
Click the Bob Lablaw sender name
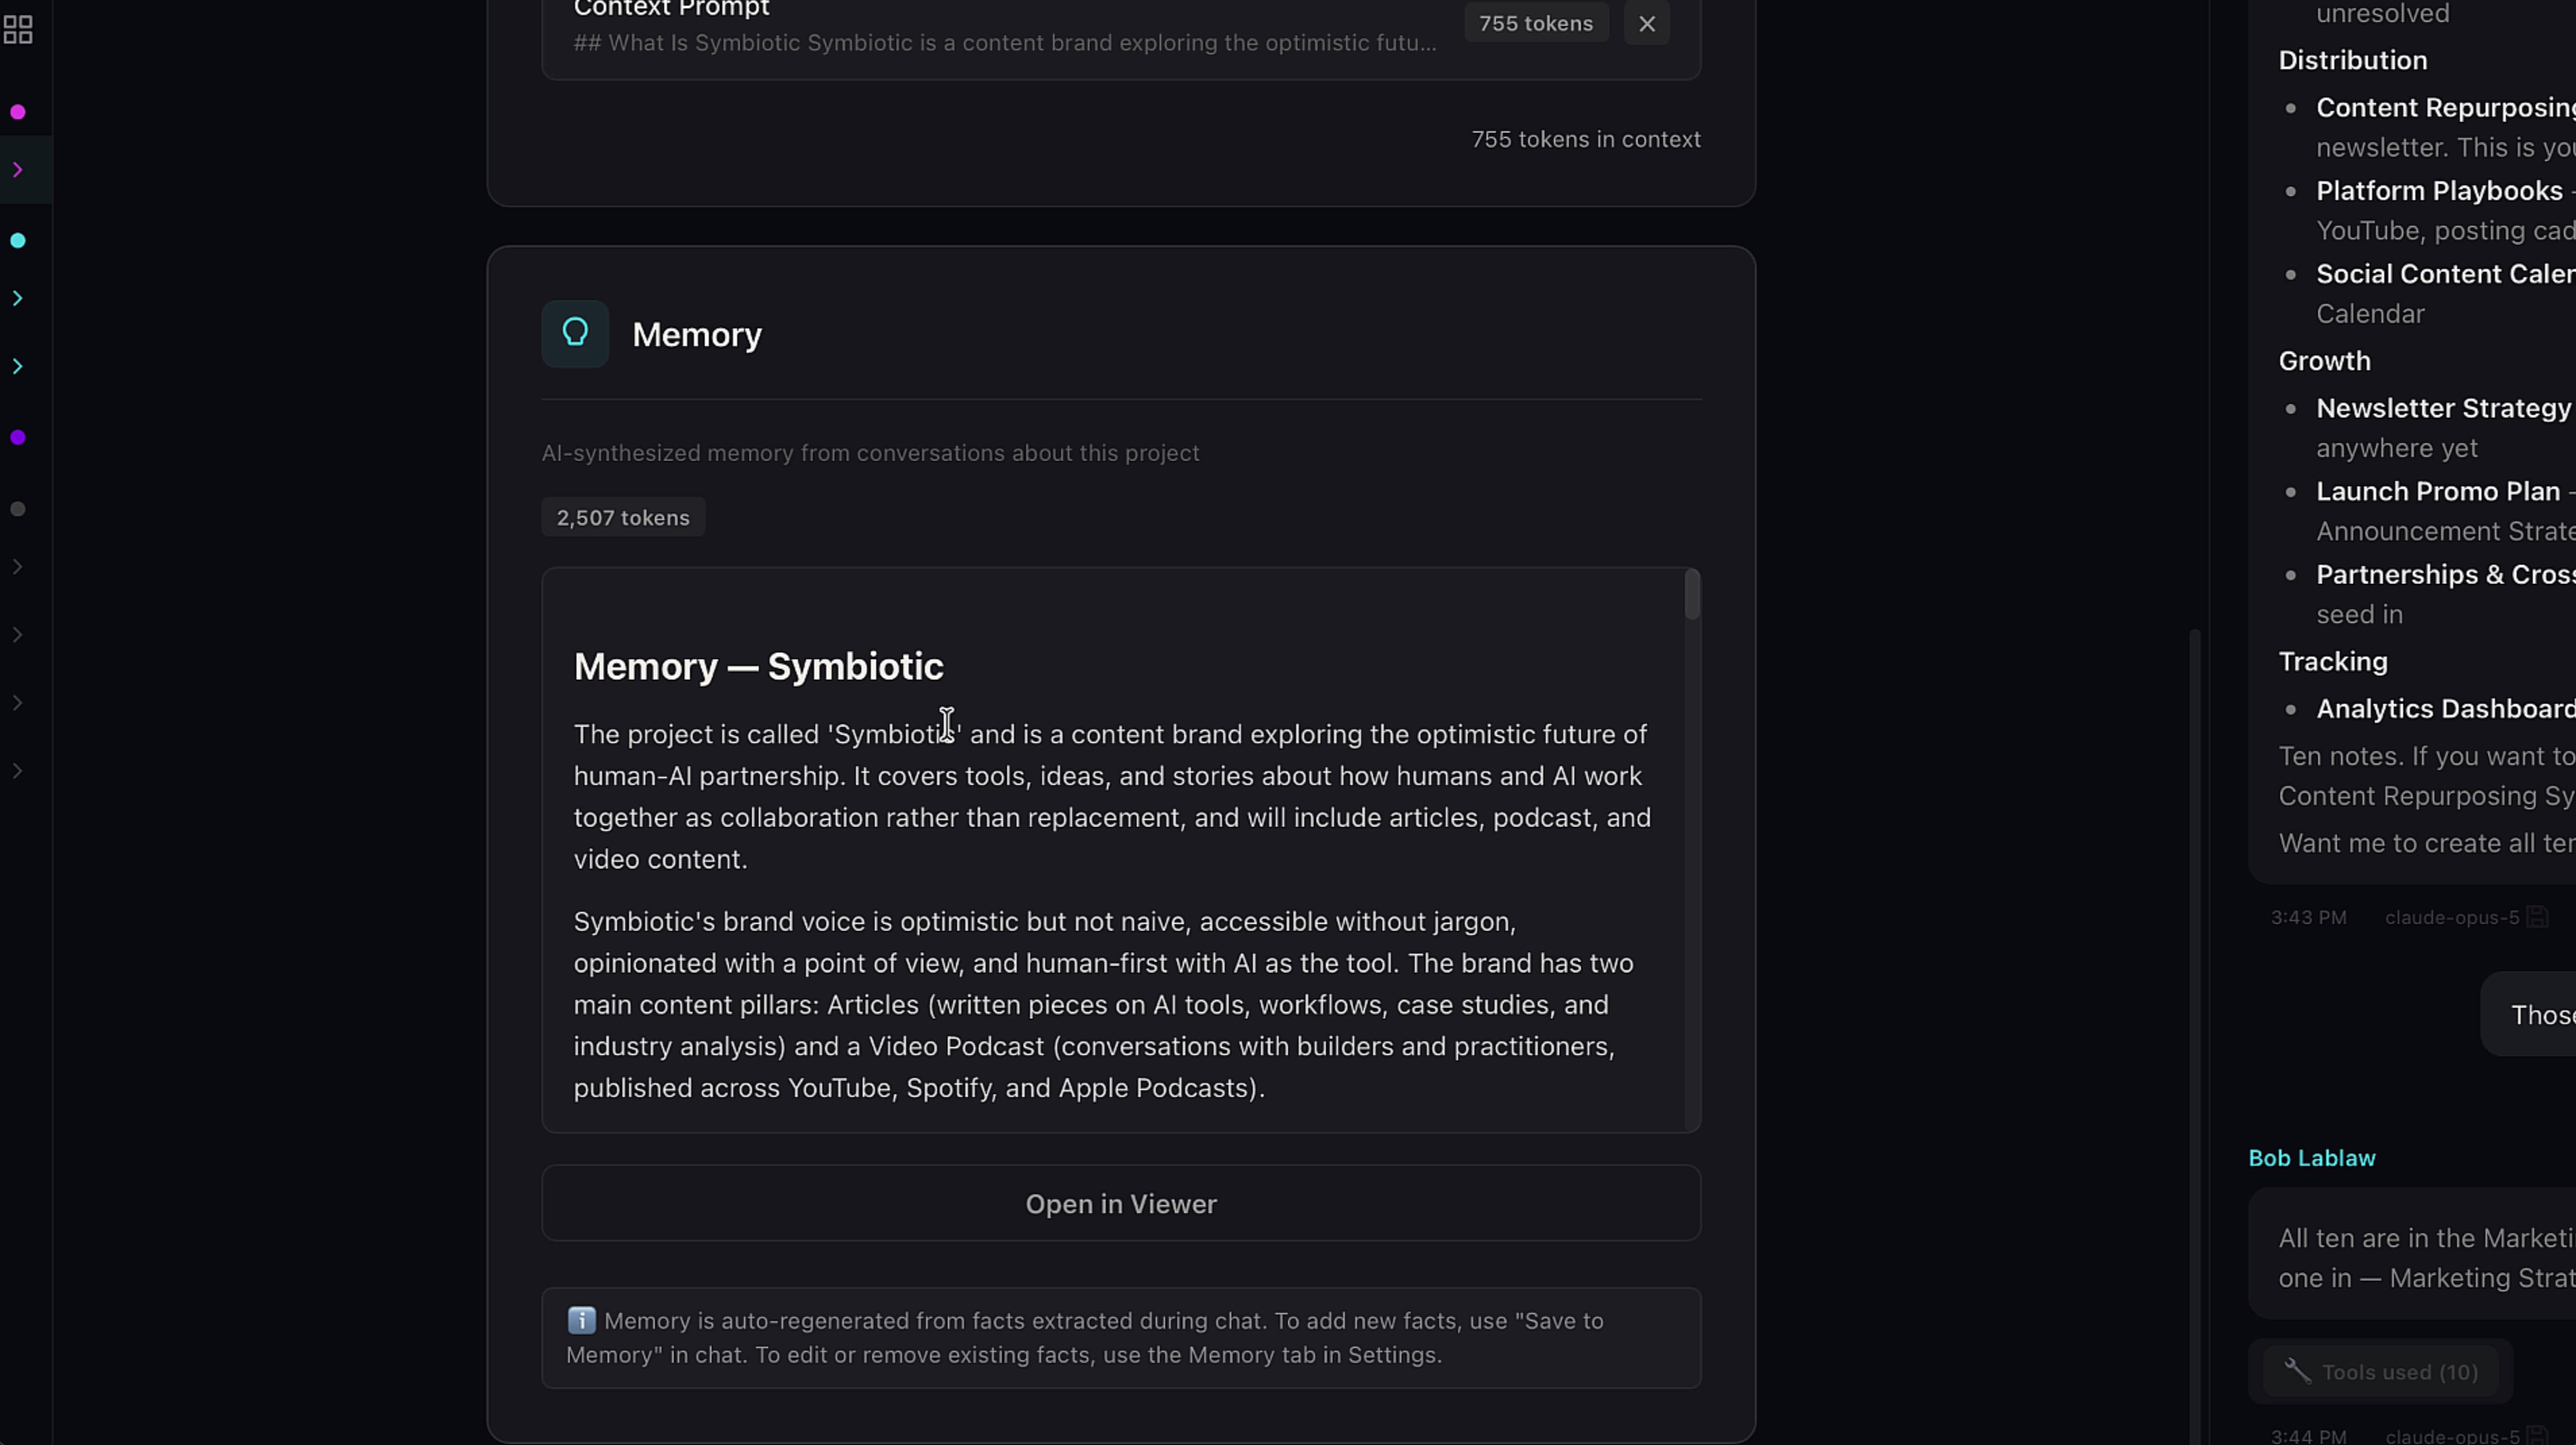pyautogui.click(x=2311, y=1158)
